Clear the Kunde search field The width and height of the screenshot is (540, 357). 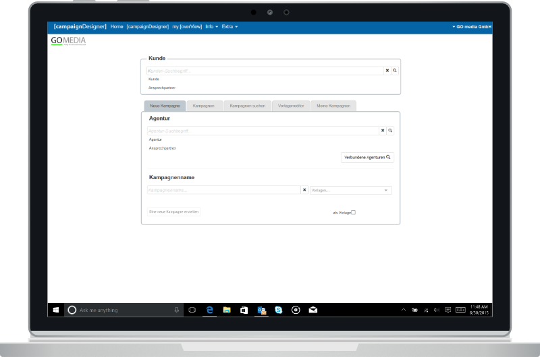[387, 70]
